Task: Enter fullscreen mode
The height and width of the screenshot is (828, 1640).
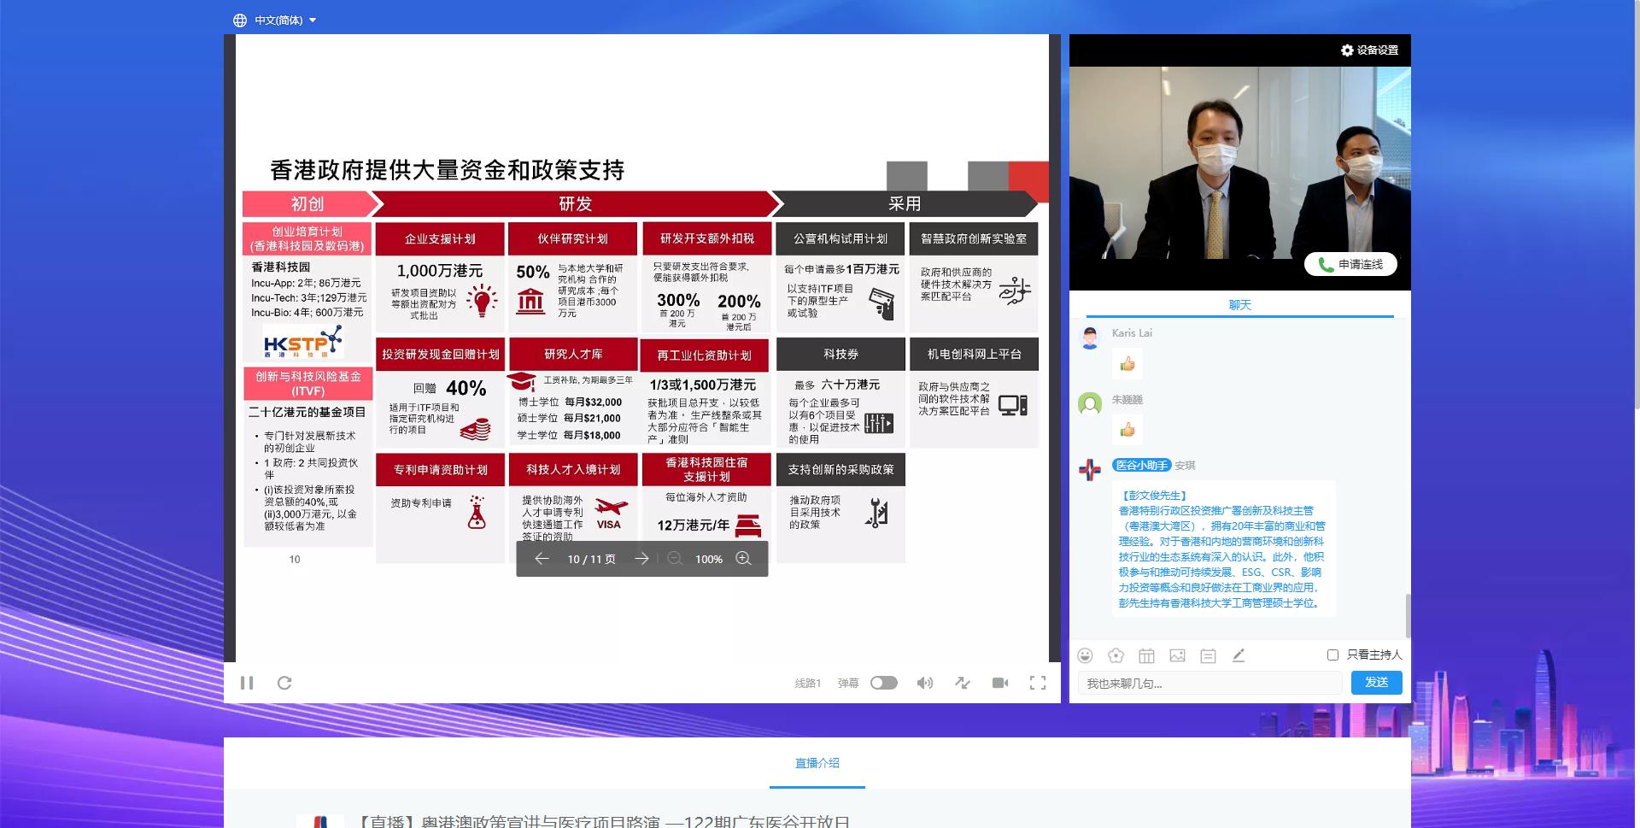Action: [x=1038, y=683]
